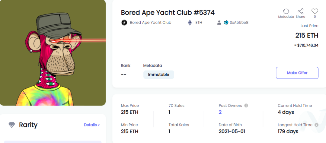Click the info icon beside Longest Hold Time

316,125
